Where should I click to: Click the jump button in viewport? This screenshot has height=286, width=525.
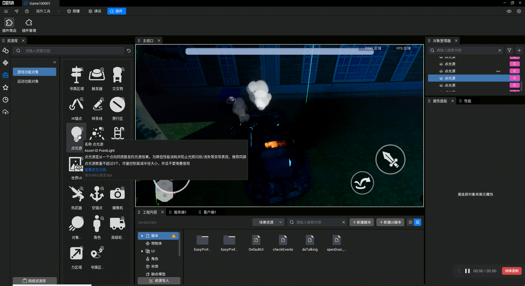[362, 183]
